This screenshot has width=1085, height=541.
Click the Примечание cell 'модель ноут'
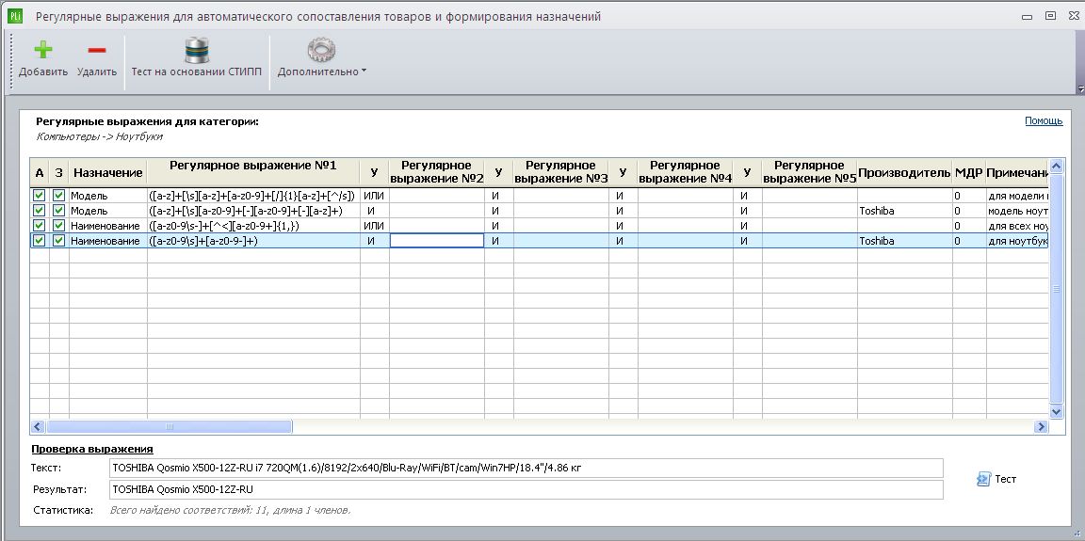[x=1018, y=211]
